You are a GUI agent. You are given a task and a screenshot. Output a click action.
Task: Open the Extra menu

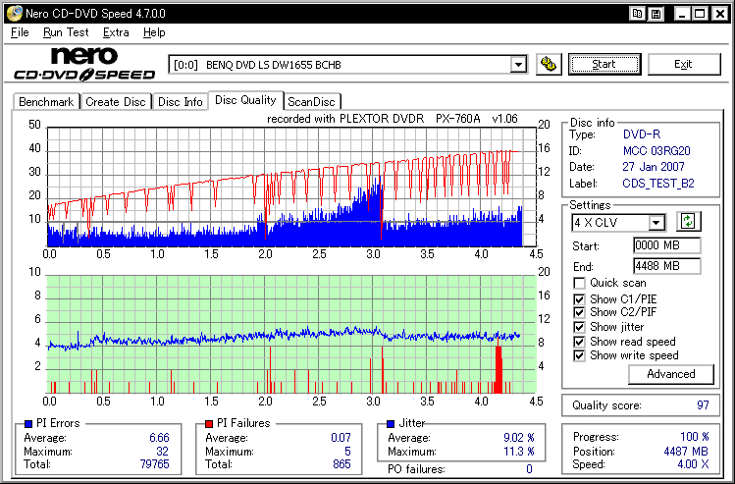pos(116,32)
